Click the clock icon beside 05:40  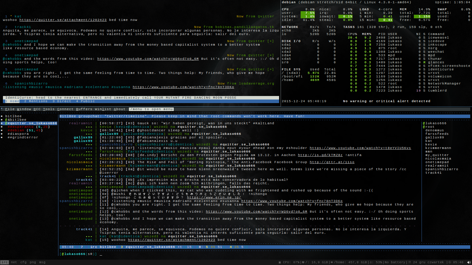[450, 262]
